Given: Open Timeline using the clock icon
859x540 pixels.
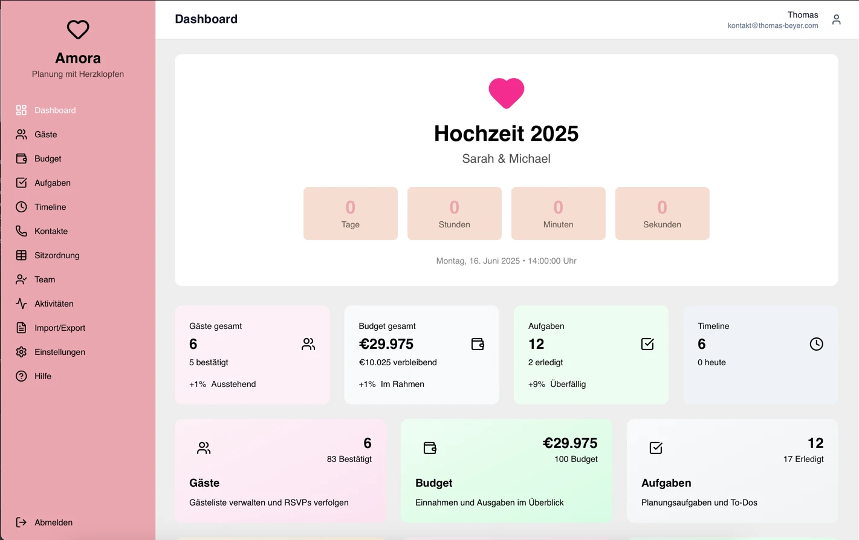Looking at the screenshot, I should [x=21, y=207].
